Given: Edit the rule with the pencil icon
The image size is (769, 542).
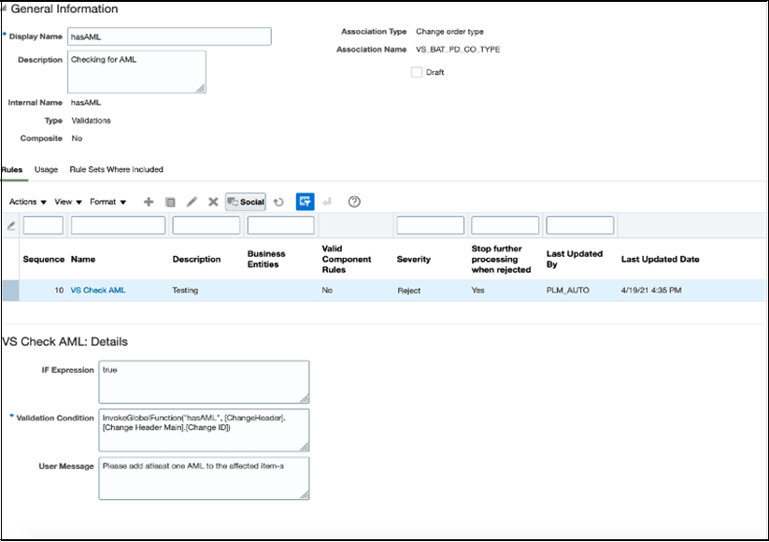Looking at the screenshot, I should pos(191,201).
